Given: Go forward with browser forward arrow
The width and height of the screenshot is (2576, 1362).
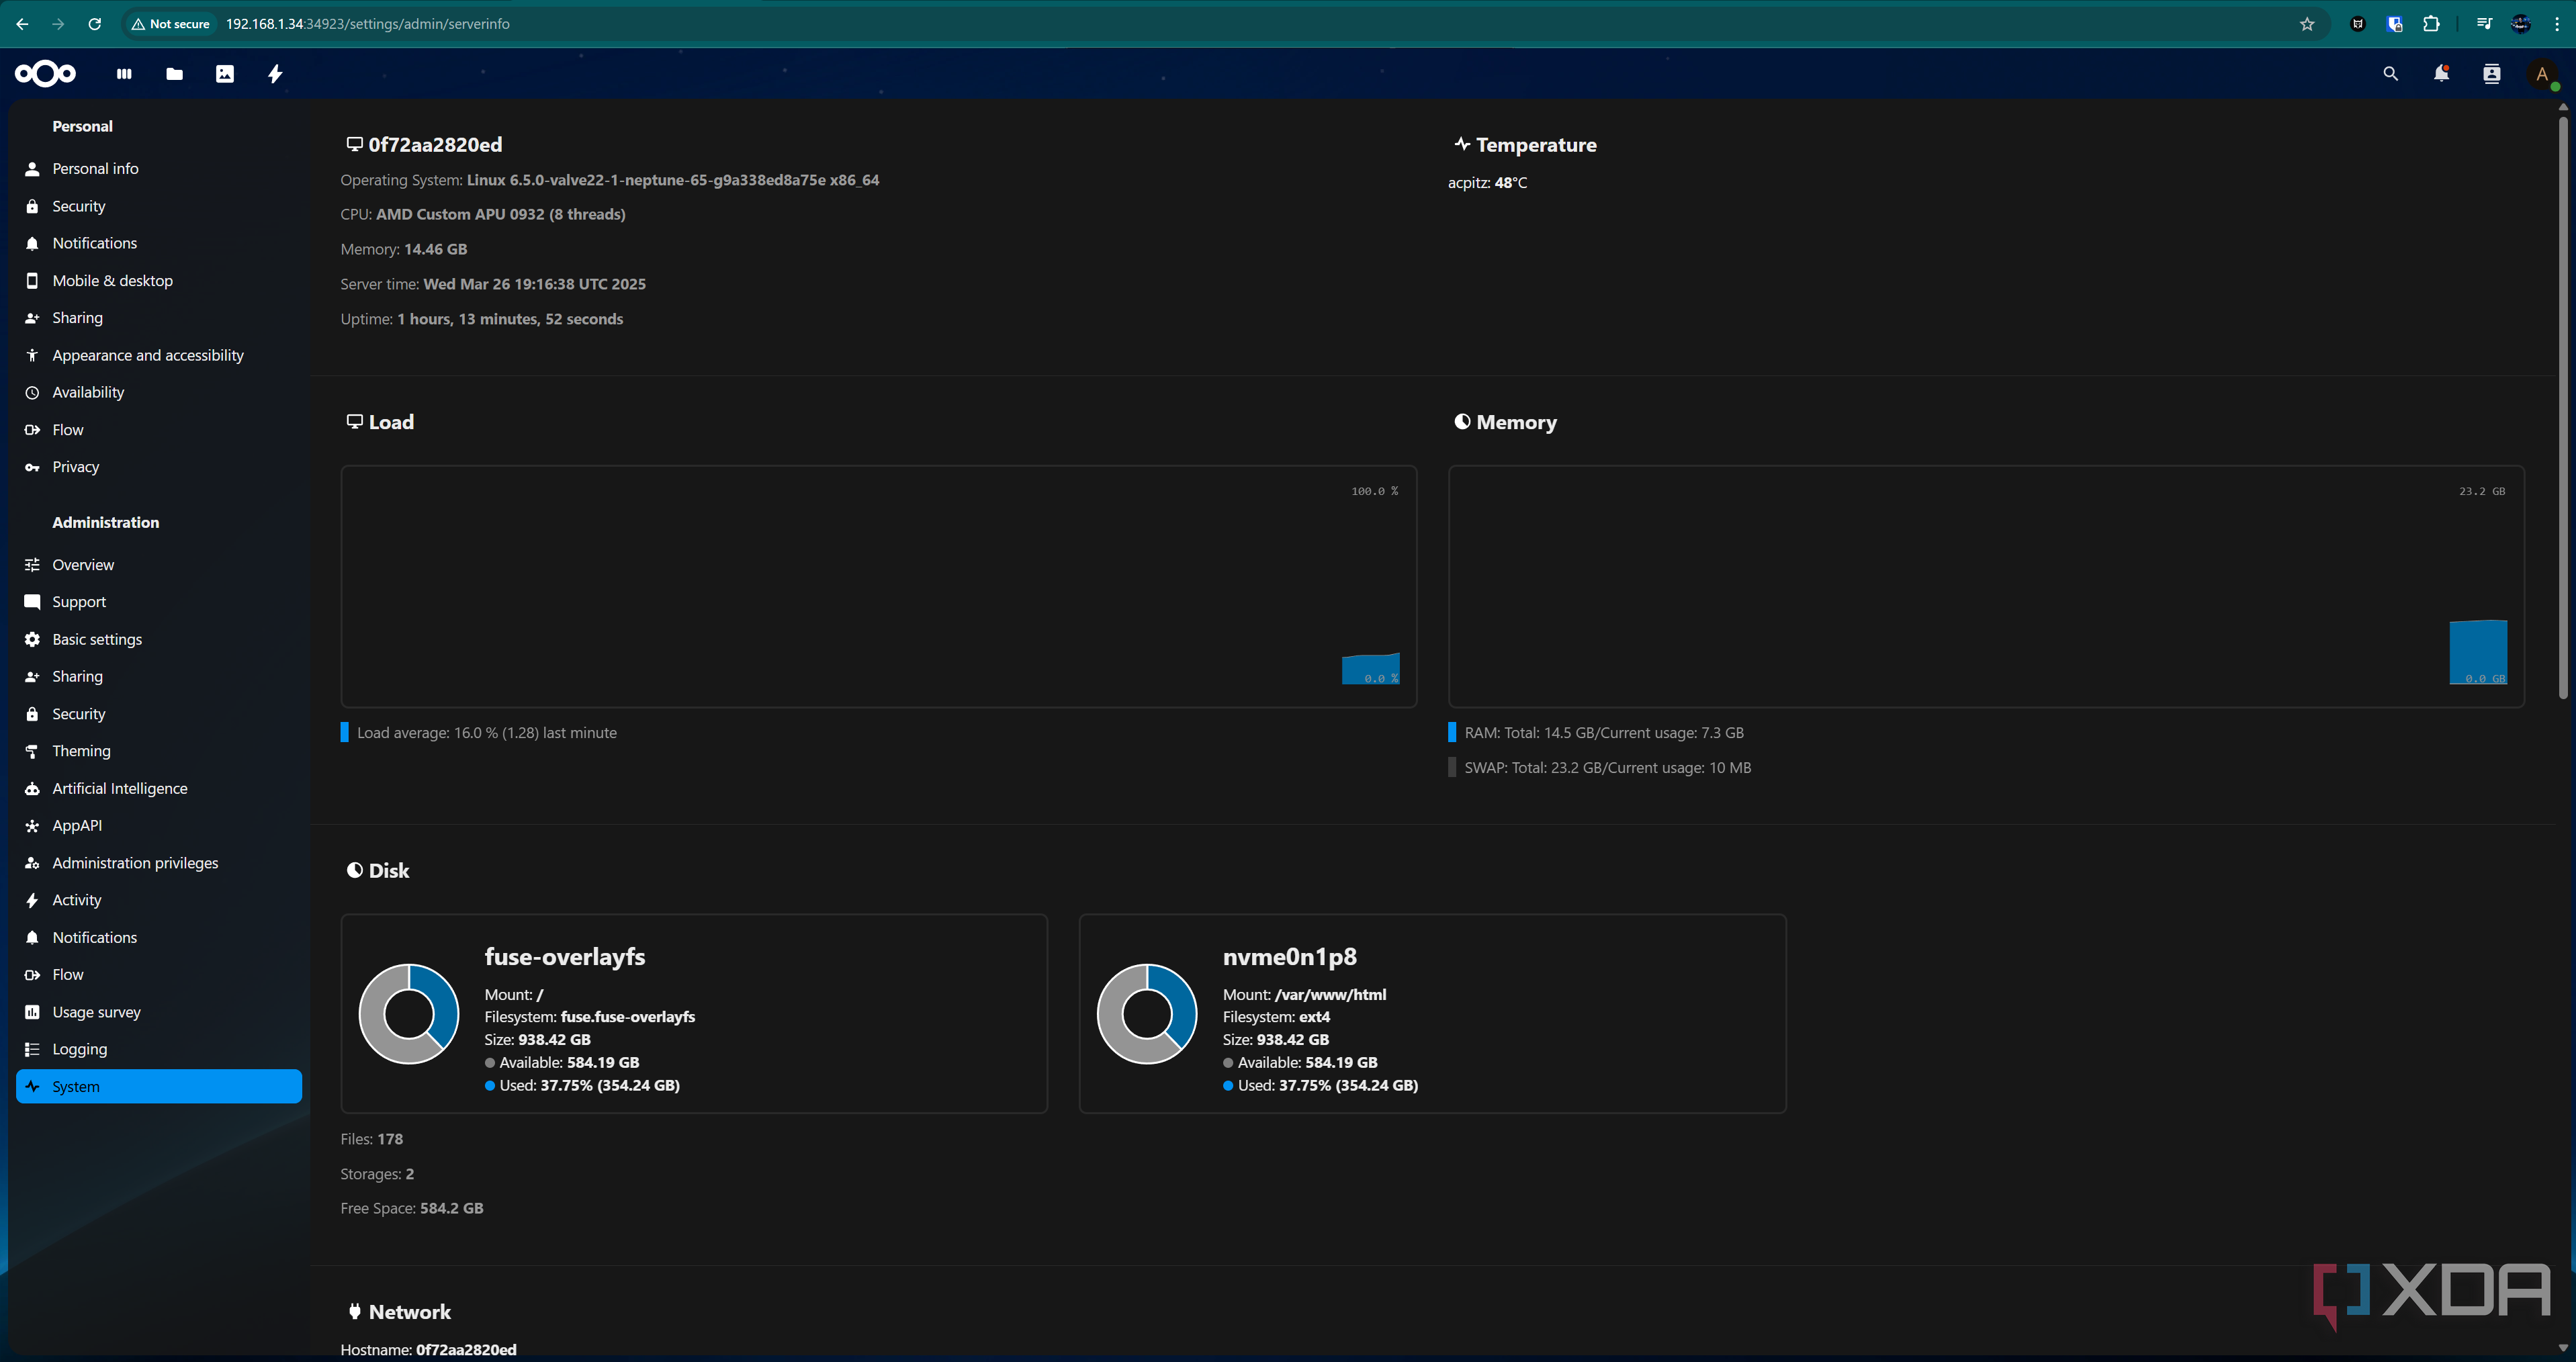Looking at the screenshot, I should tap(58, 24).
